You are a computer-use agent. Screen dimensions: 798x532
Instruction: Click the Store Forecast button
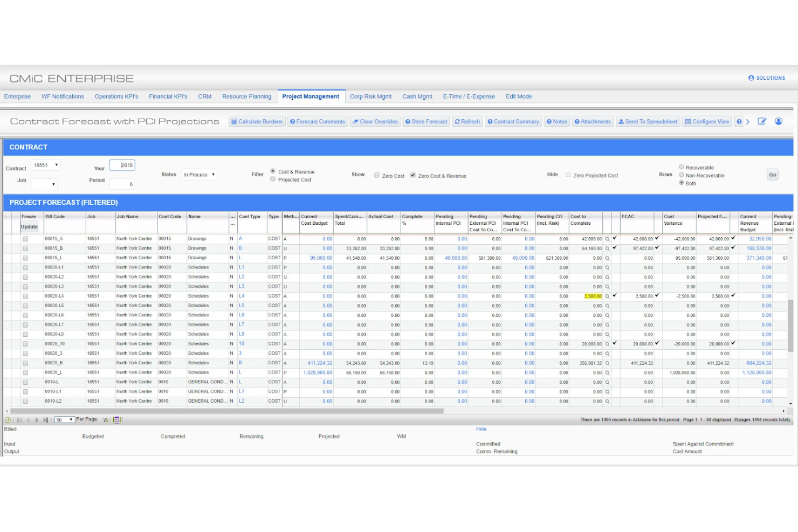[426, 122]
